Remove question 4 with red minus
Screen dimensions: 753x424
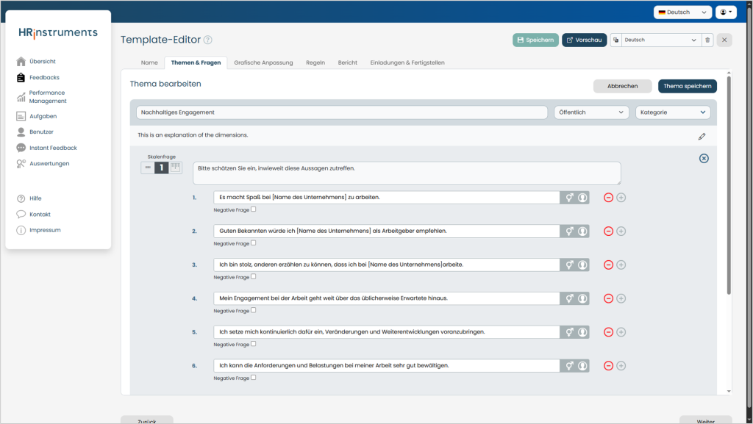pyautogui.click(x=608, y=298)
